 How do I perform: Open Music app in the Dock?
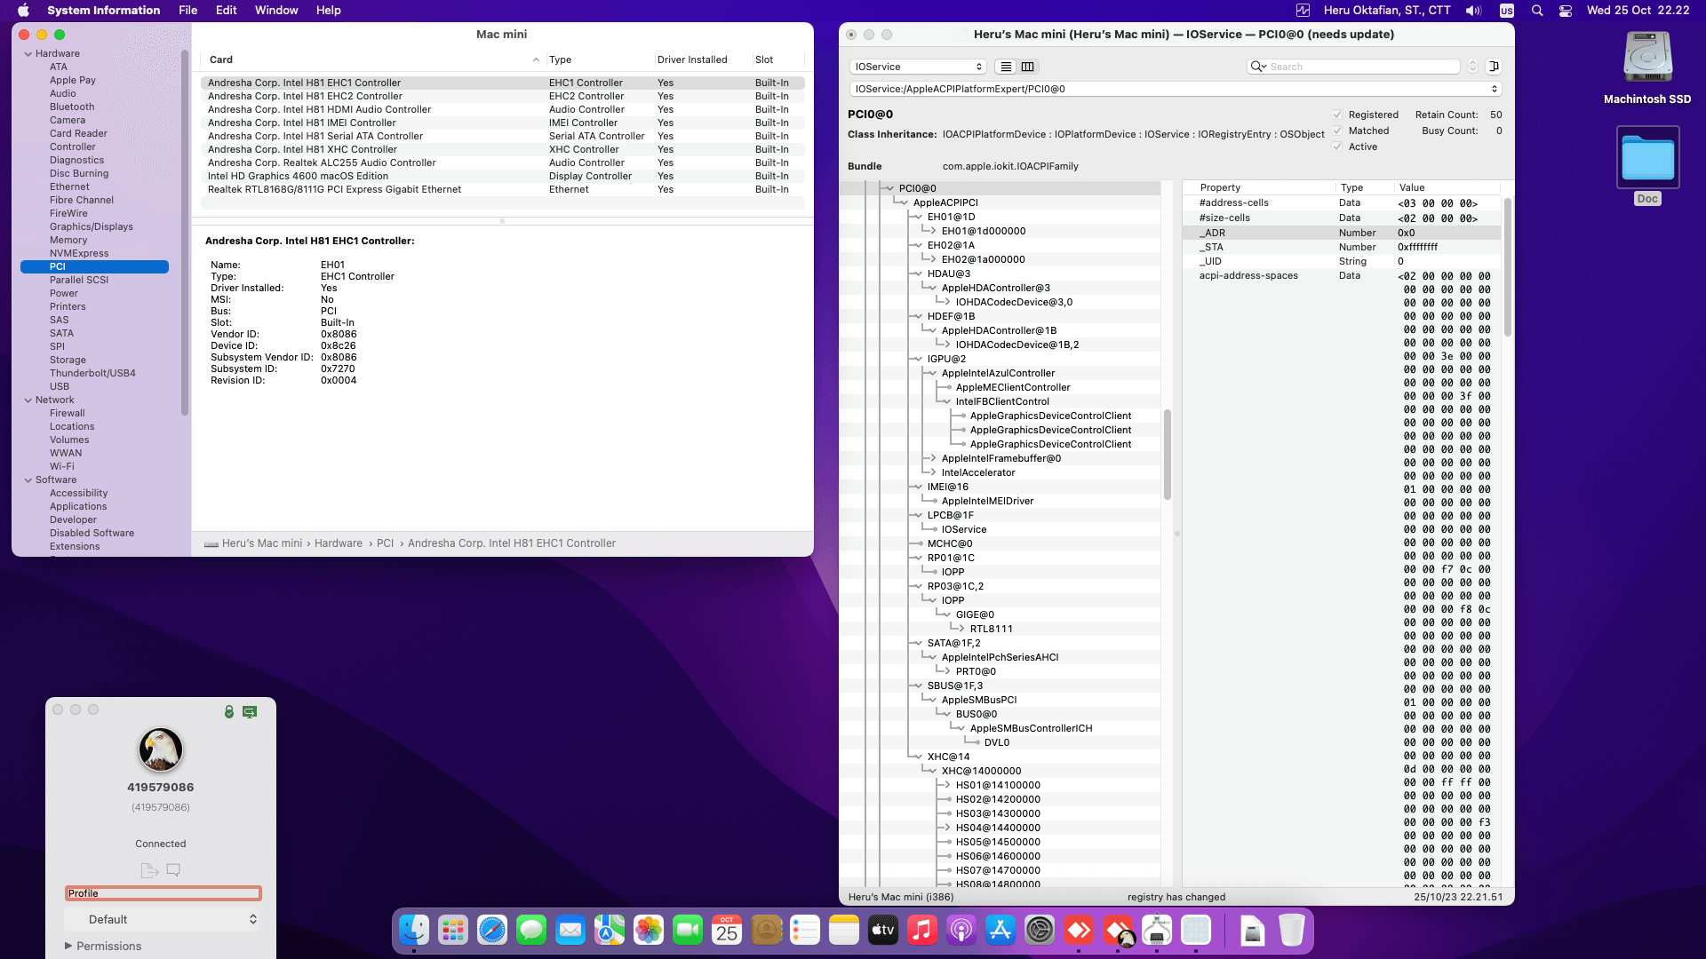coord(922,930)
